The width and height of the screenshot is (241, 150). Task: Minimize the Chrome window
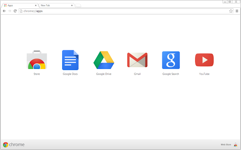225,2
